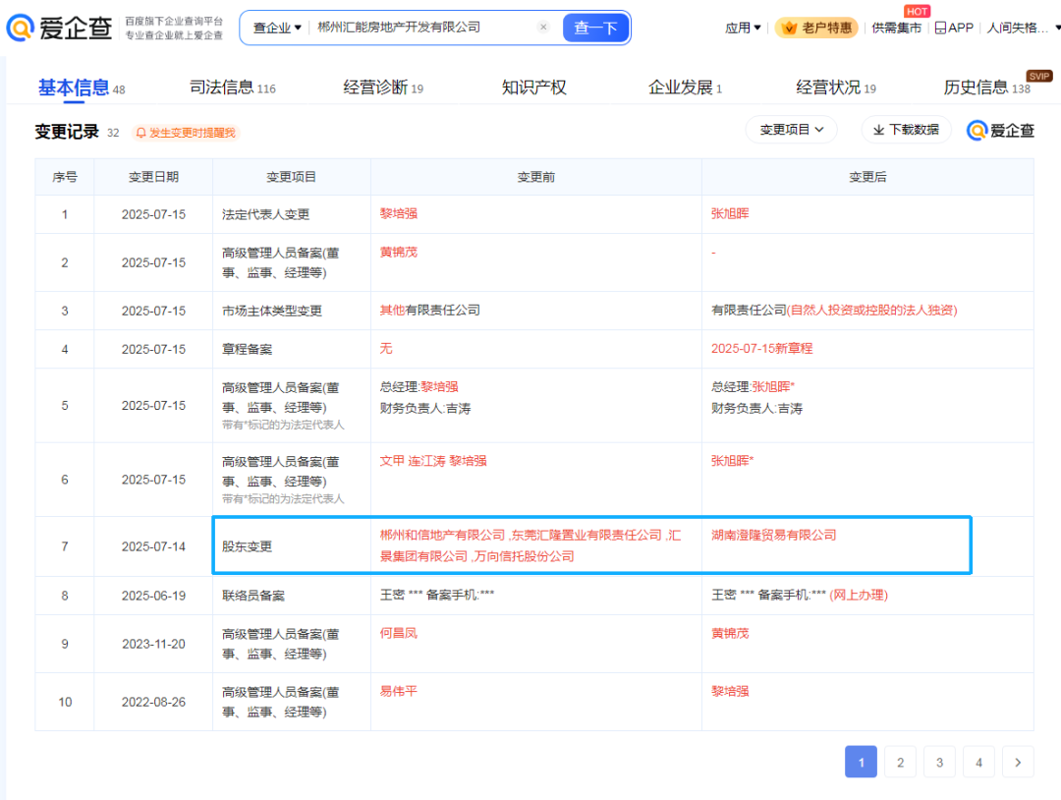Click 股东变更 cell in row 7
The width and height of the screenshot is (1061, 800).
[x=292, y=546]
